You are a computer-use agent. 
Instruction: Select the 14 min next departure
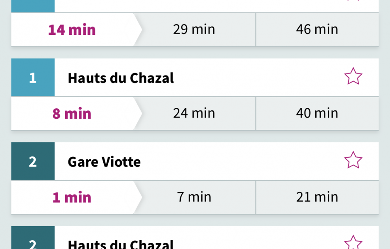[72, 29]
